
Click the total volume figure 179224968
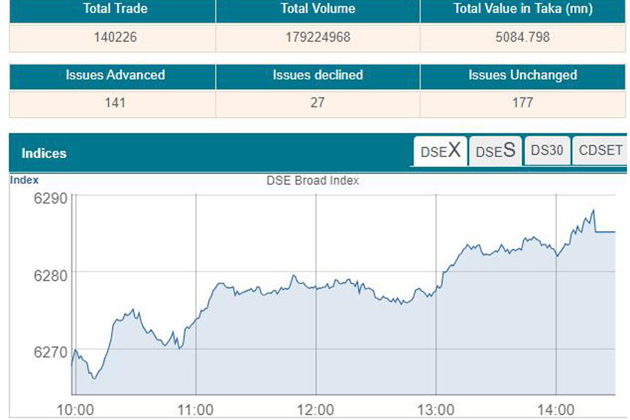318,38
